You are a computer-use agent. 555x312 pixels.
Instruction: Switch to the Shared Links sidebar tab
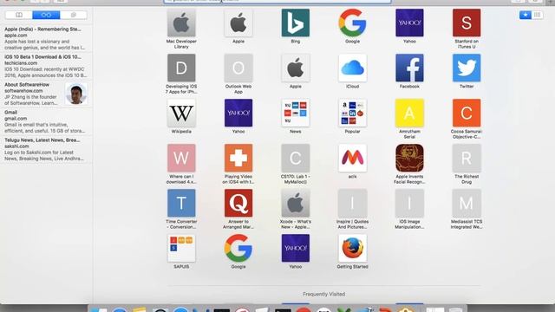(x=73, y=15)
